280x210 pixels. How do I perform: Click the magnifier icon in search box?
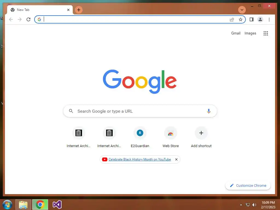[x=71, y=111]
